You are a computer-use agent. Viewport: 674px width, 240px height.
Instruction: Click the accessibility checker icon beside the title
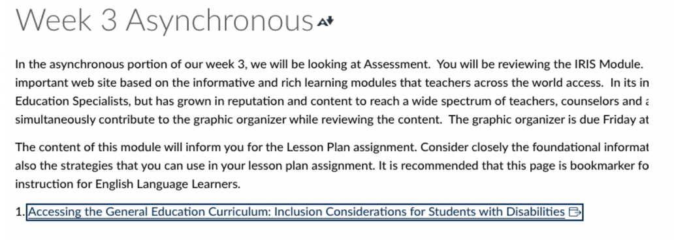click(x=325, y=21)
